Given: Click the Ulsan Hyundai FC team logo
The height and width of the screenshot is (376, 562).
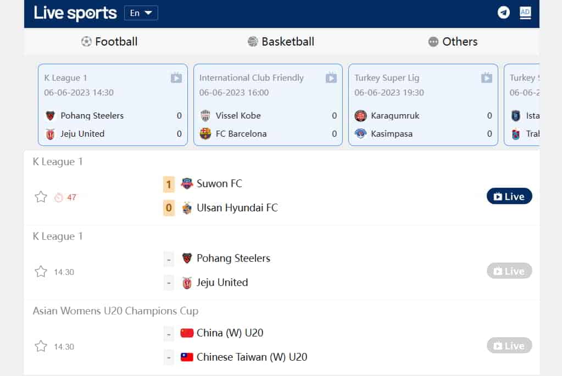Looking at the screenshot, I should point(187,208).
